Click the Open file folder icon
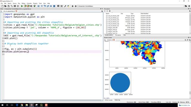191x107 pixels. tap(5, 6)
